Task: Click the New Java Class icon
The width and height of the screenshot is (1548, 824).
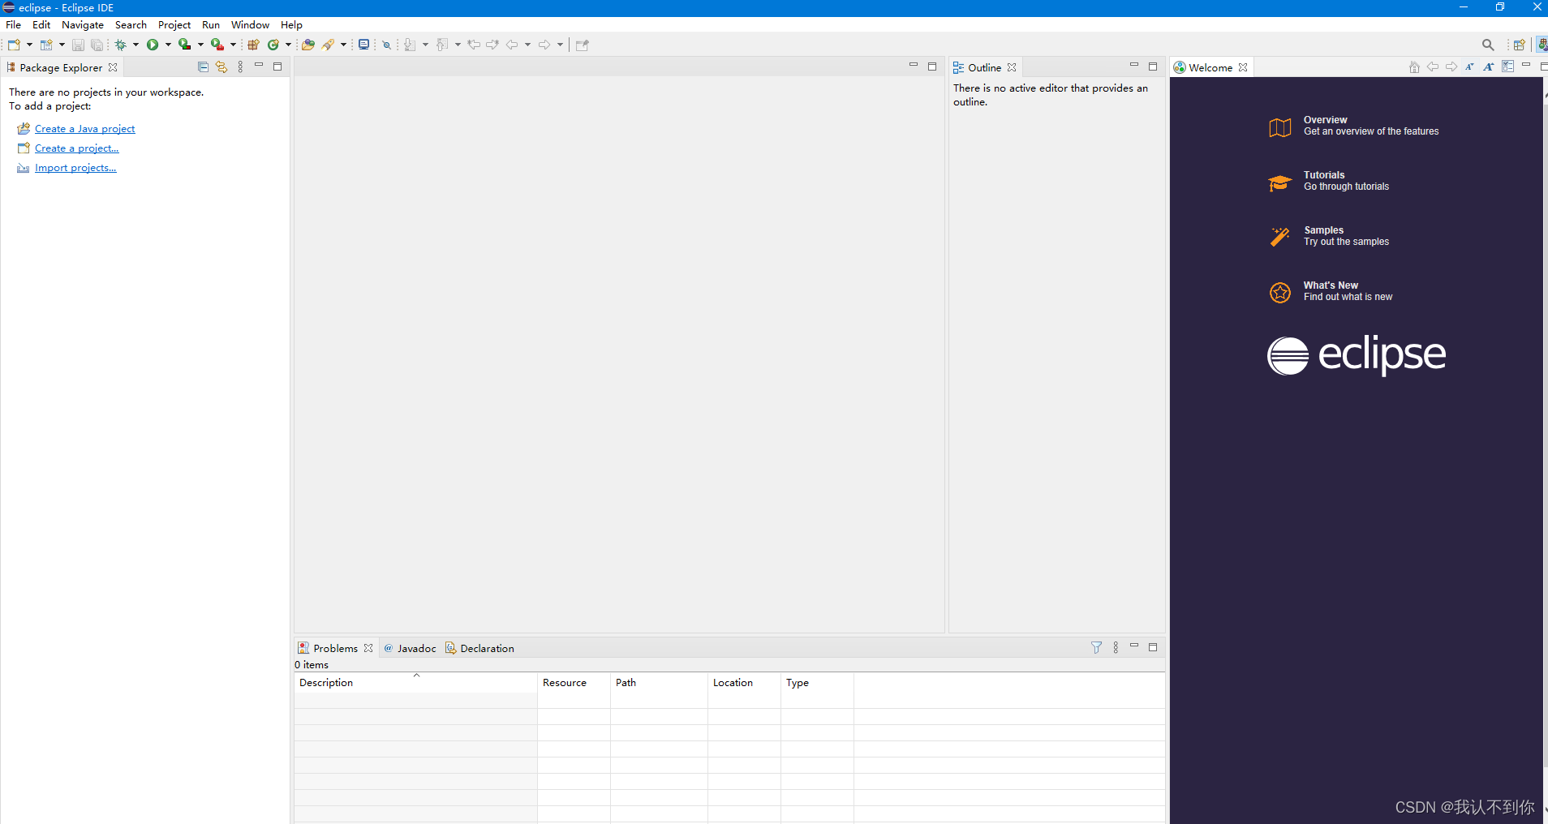Action: pos(273,45)
